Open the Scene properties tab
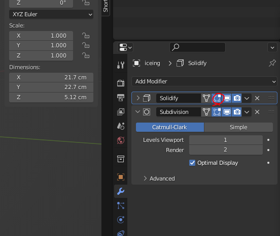This screenshot has height=236, width=280. (x=121, y=126)
